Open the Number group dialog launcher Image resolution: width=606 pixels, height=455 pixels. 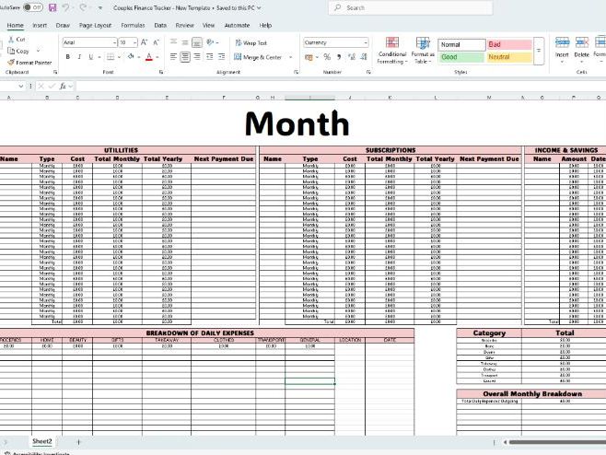click(x=368, y=72)
